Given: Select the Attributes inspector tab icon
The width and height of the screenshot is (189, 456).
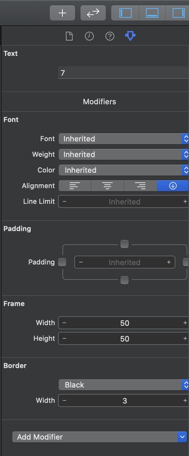Looking at the screenshot, I should pyautogui.click(x=130, y=37).
